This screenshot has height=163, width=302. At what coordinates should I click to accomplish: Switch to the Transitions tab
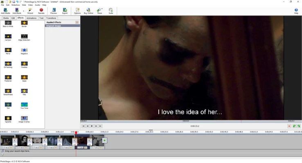[x=51, y=18]
